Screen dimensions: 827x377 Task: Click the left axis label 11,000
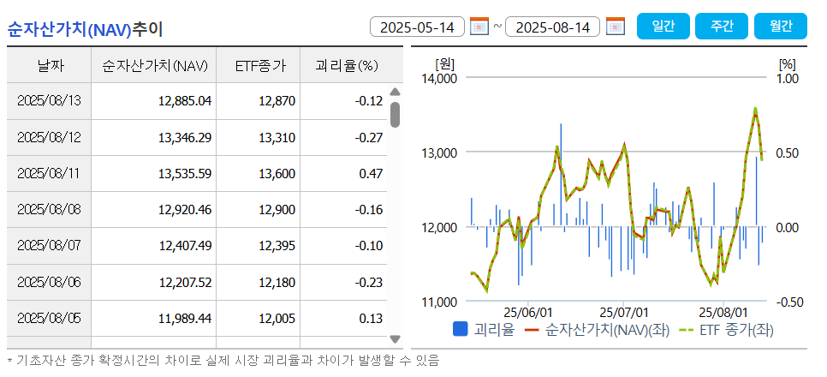click(x=440, y=302)
